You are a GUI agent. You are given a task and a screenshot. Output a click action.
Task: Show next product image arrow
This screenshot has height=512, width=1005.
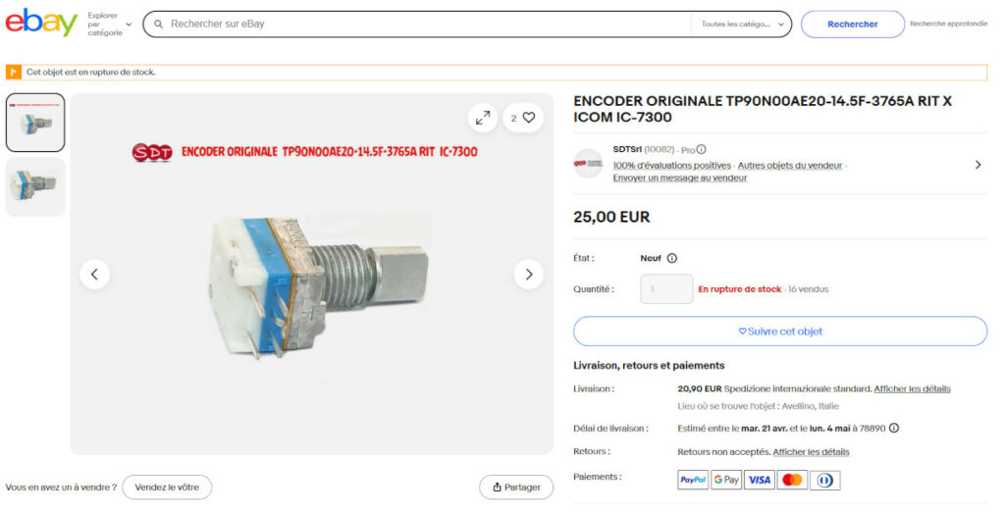point(529,275)
